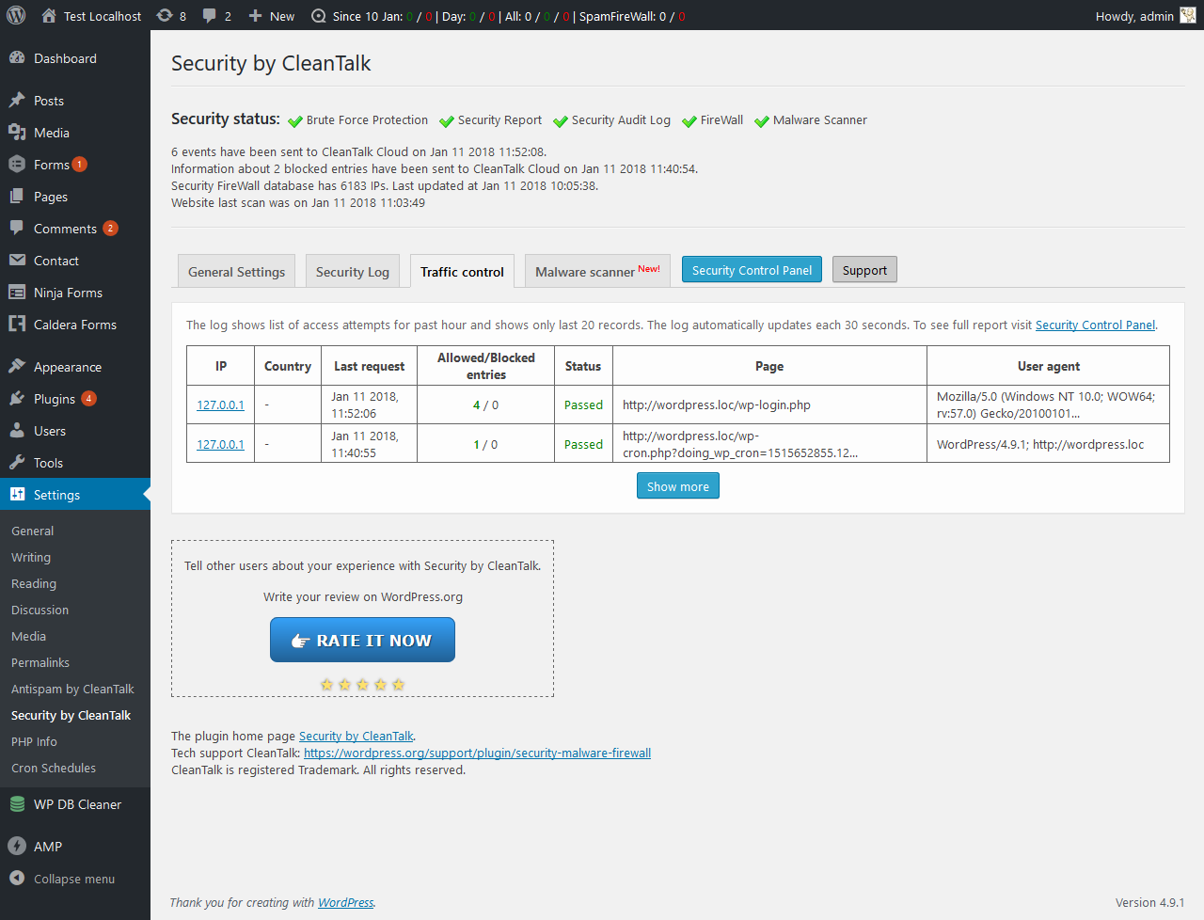The height and width of the screenshot is (920, 1204).
Task: Click the WordPress logo icon
Action: tap(19, 15)
